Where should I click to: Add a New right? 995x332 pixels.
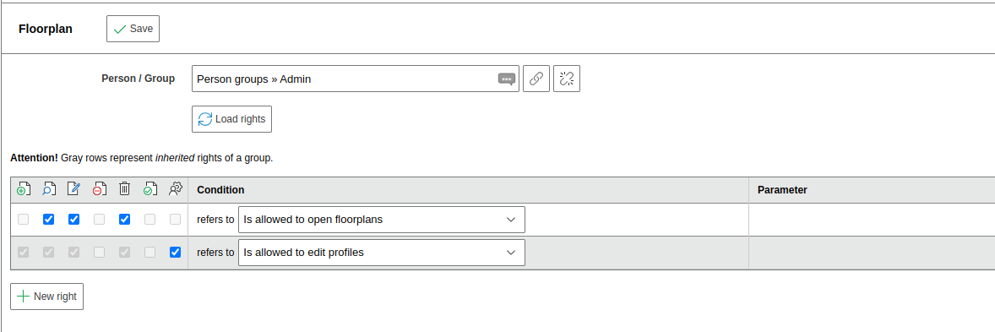tap(47, 297)
